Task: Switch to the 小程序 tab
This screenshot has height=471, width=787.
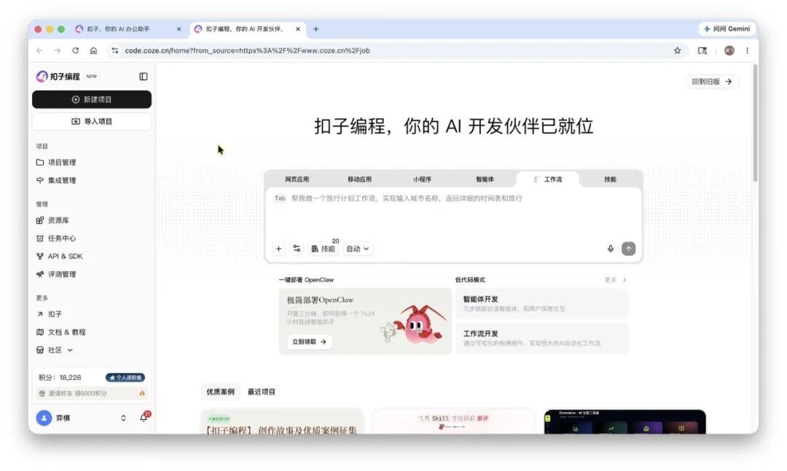Action: tap(422, 179)
